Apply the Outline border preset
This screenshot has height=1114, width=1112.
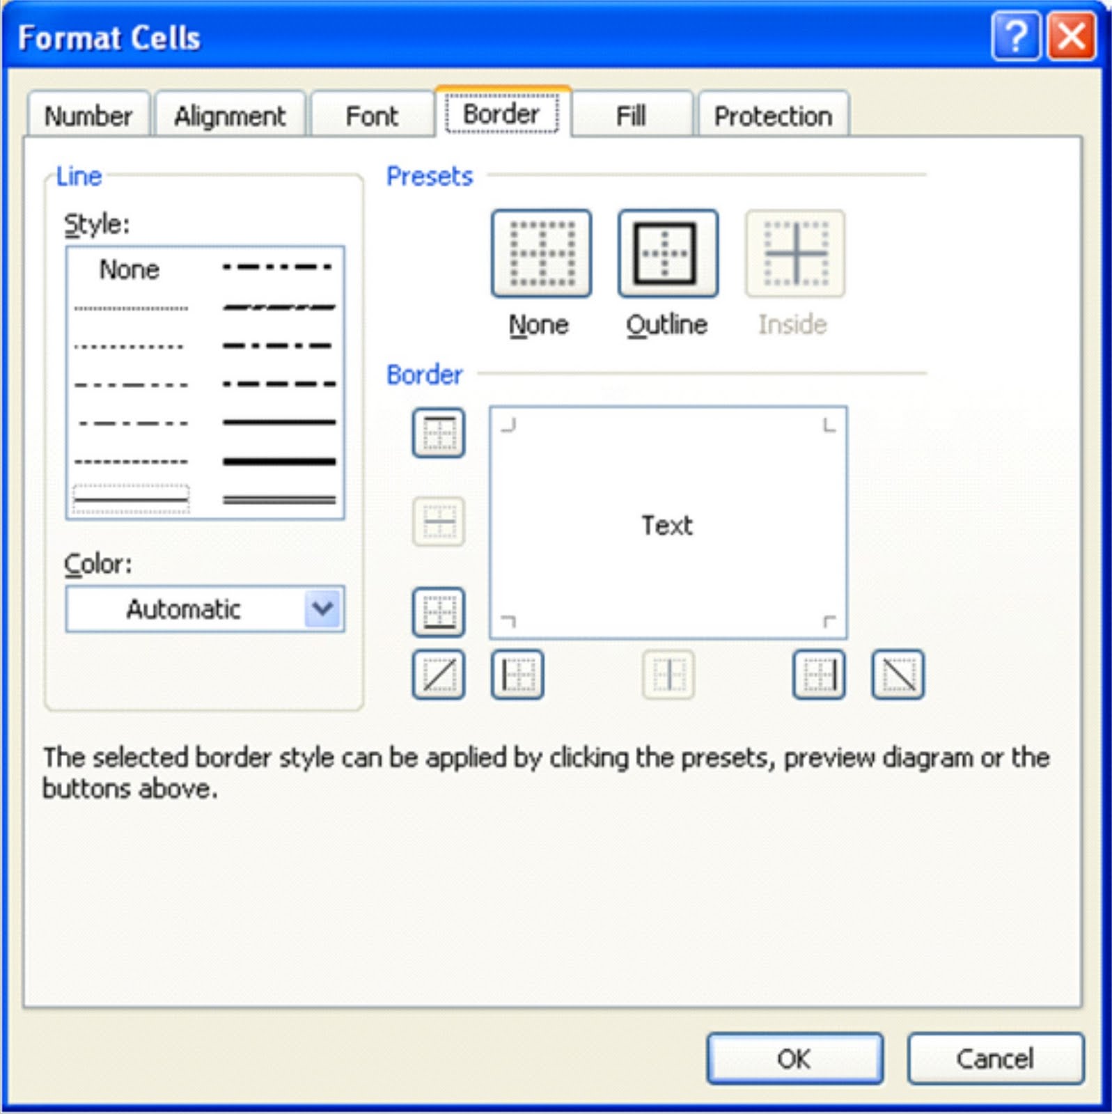tap(667, 253)
